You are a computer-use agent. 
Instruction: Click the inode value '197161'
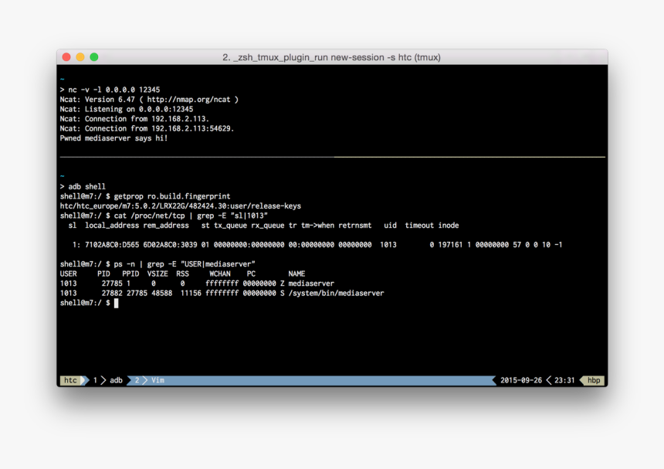[450, 245]
